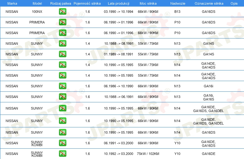Select the 1.6 capacity in the 100NX row
244x159 pixels.
87,12
